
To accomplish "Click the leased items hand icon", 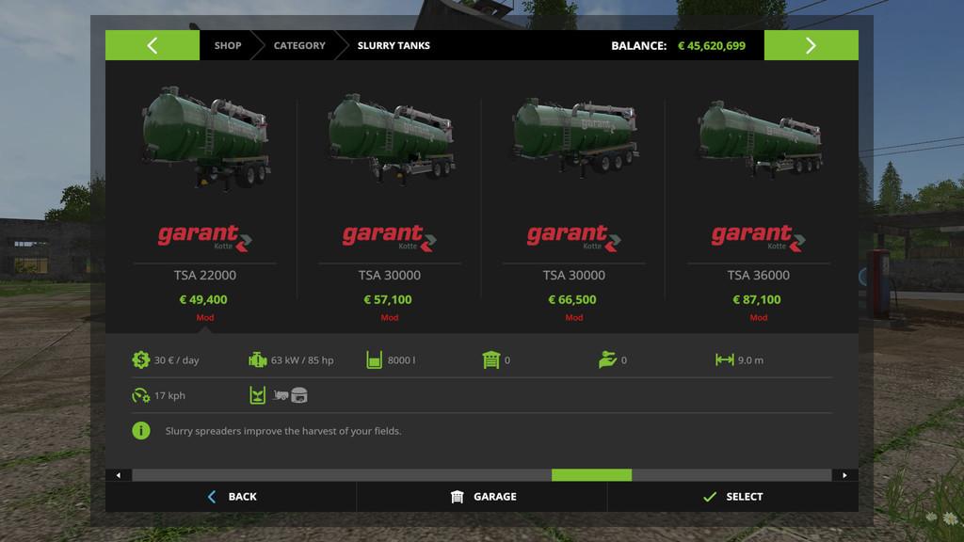I will (x=607, y=359).
